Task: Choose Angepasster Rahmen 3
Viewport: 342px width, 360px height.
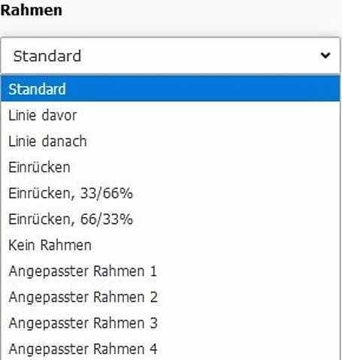Action: pyautogui.click(x=171, y=323)
